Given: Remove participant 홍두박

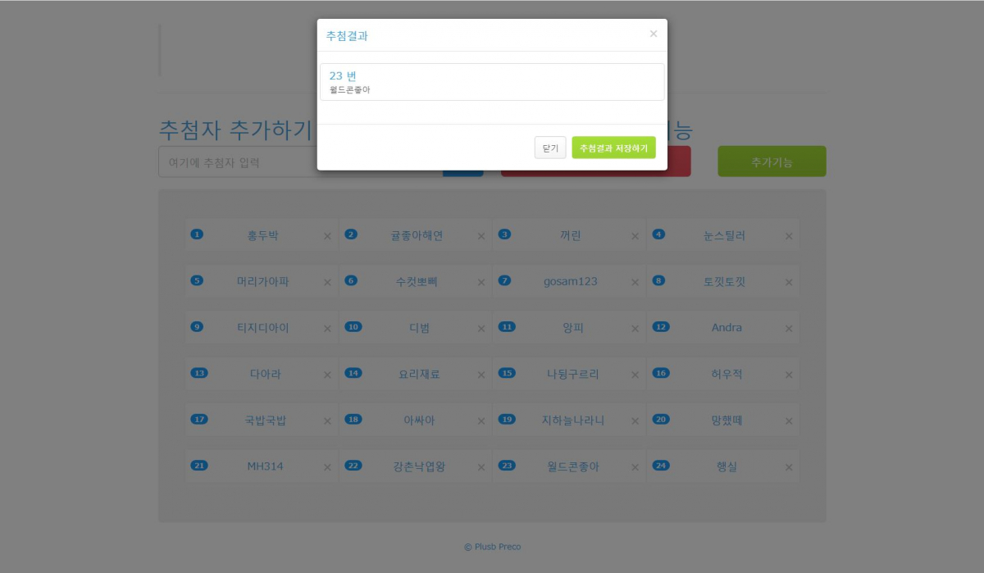Looking at the screenshot, I should [327, 236].
